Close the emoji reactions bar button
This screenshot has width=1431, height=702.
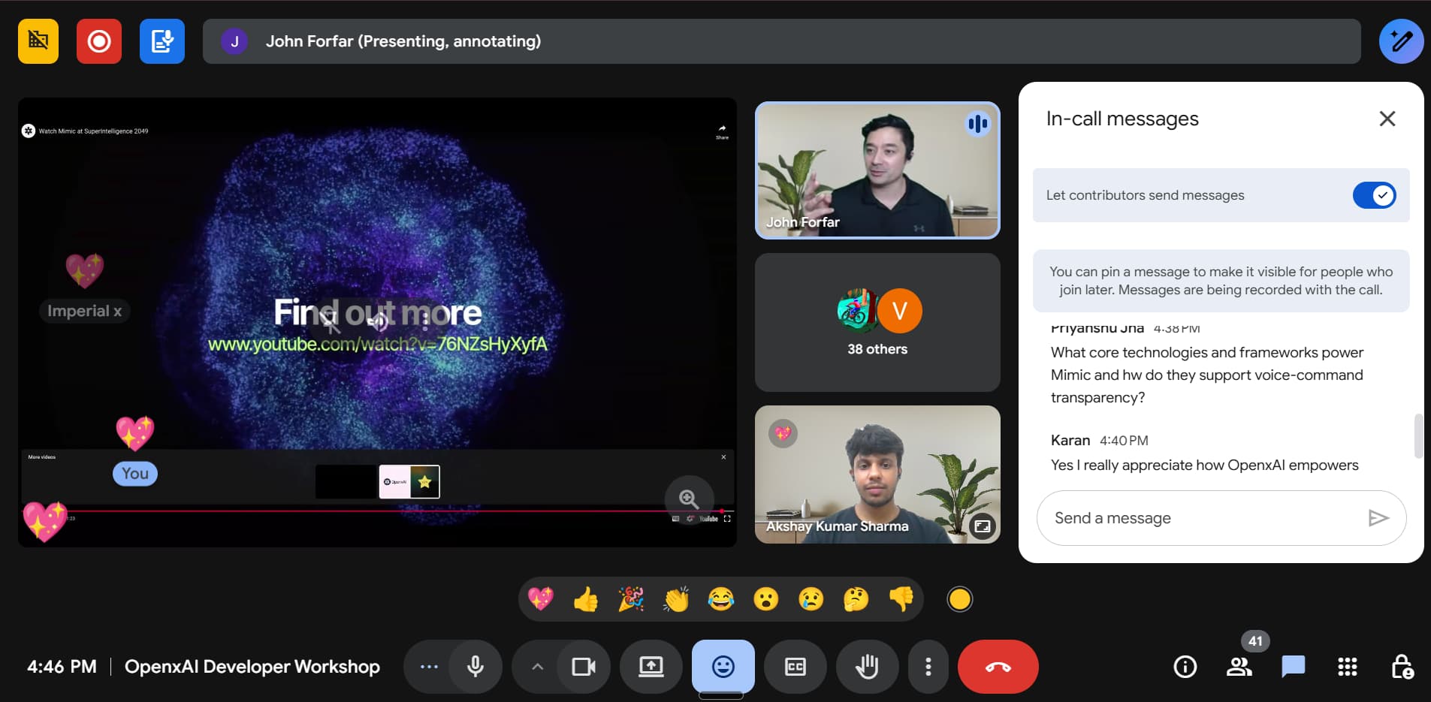(x=723, y=667)
